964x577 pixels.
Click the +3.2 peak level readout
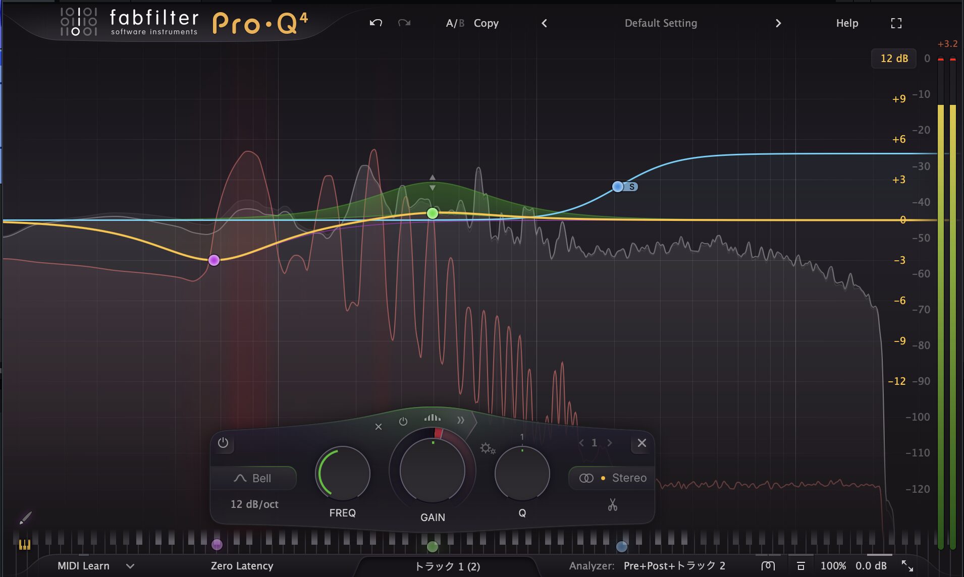pos(947,44)
